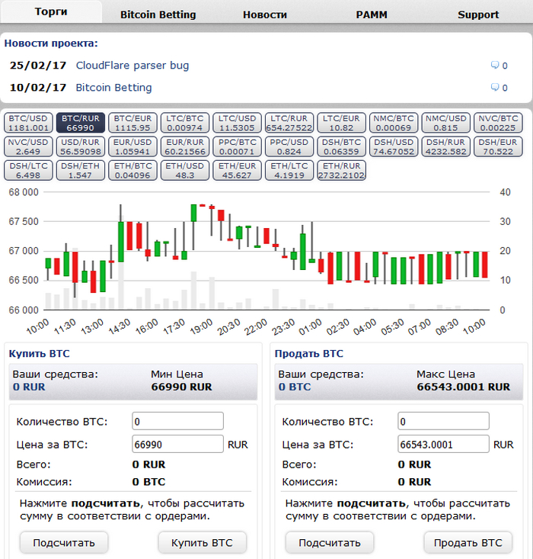Select the DSH/BTC pair
The height and width of the screenshot is (559, 533).
pyautogui.click(x=341, y=146)
